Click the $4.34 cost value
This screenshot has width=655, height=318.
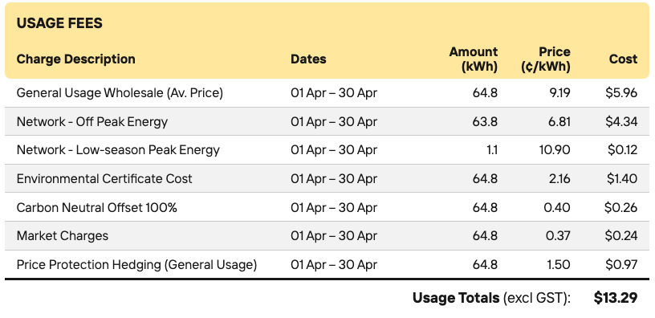click(x=621, y=121)
